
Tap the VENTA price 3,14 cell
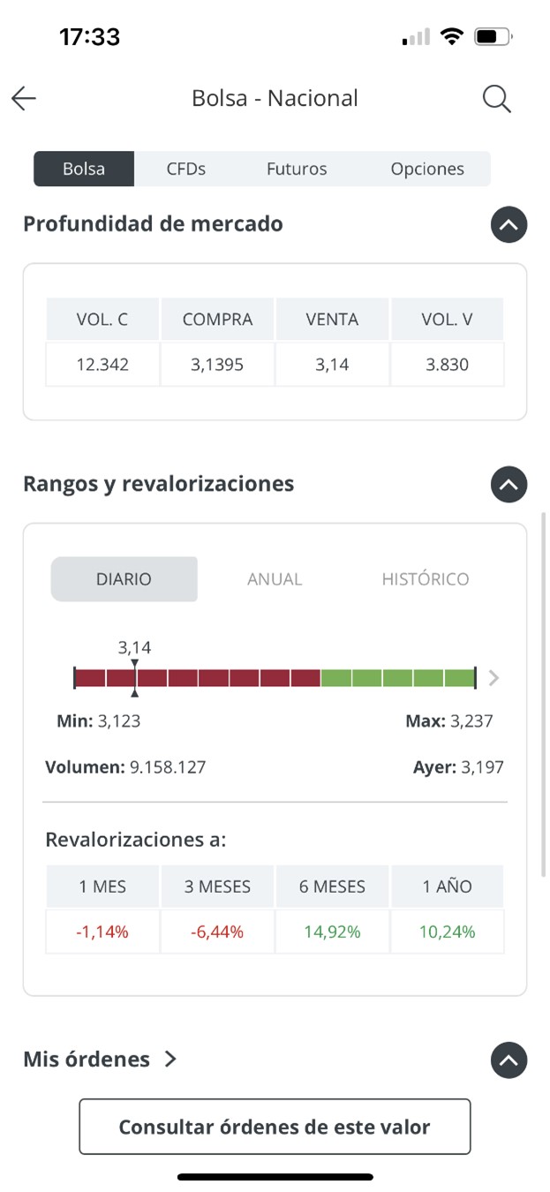(332, 364)
